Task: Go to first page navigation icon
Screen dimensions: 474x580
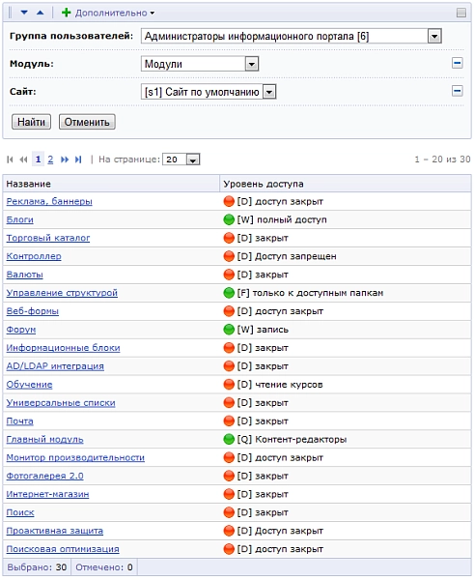Action: 10,159
